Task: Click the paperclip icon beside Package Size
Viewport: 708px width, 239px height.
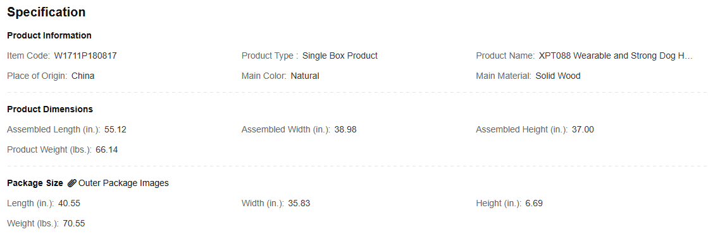Action: pyautogui.click(x=71, y=183)
